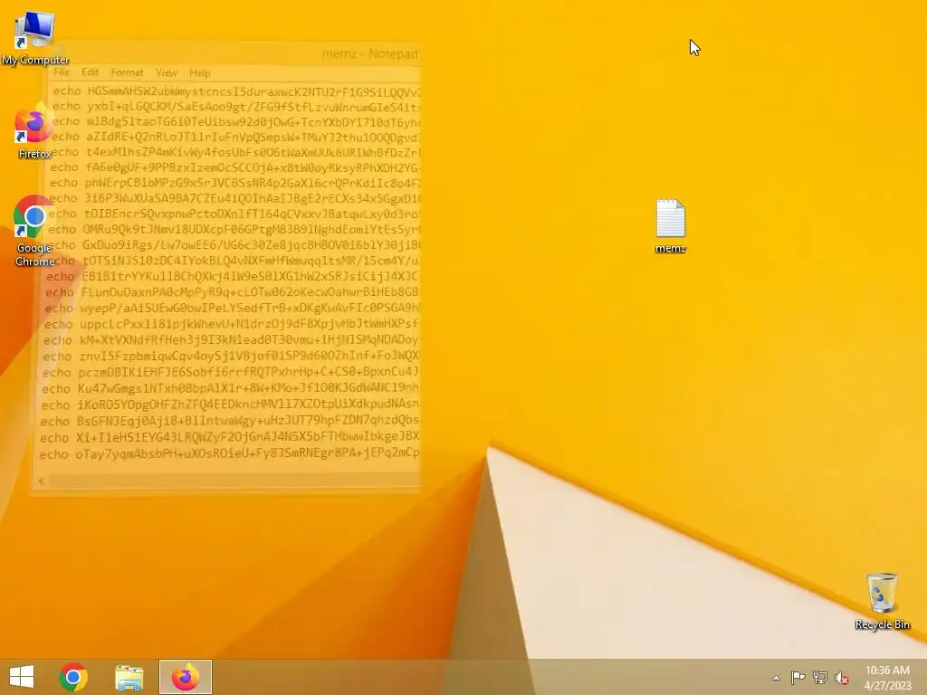Click the Notepad line starting with echo wyepP/aAi5U

pos(232,308)
